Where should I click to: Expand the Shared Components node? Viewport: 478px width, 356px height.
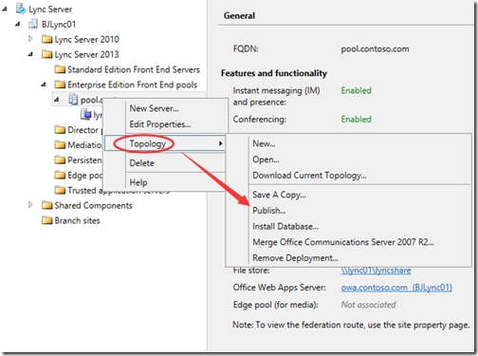(x=30, y=205)
